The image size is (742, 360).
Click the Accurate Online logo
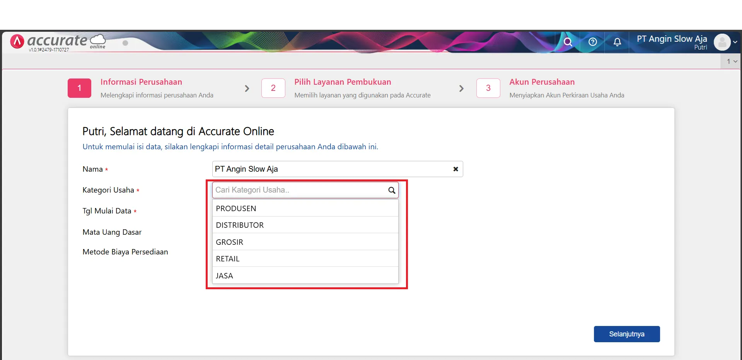[58, 41]
